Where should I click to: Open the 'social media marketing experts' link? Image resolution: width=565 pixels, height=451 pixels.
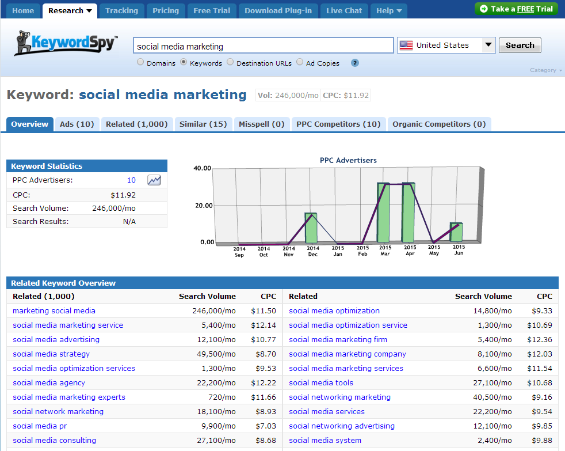tap(69, 397)
